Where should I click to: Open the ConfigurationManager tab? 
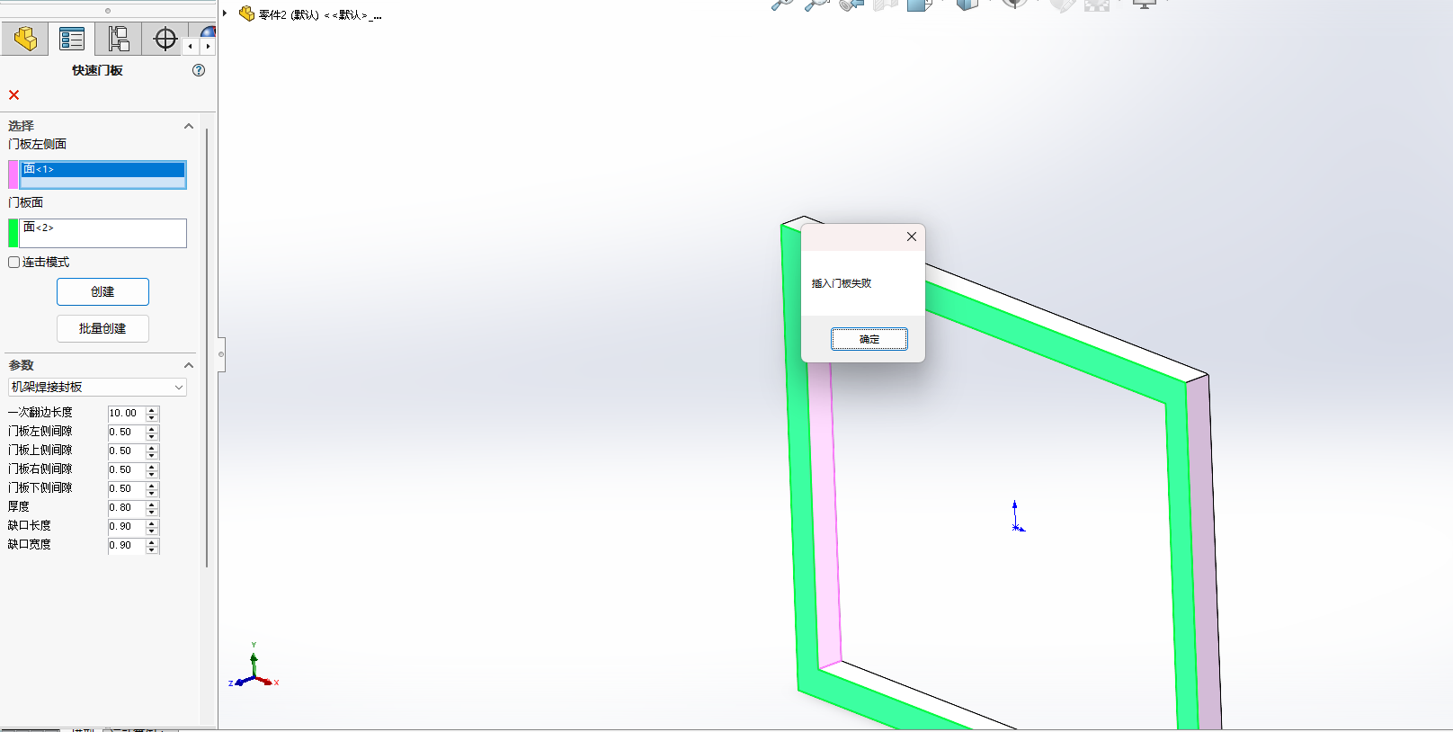[x=119, y=40]
